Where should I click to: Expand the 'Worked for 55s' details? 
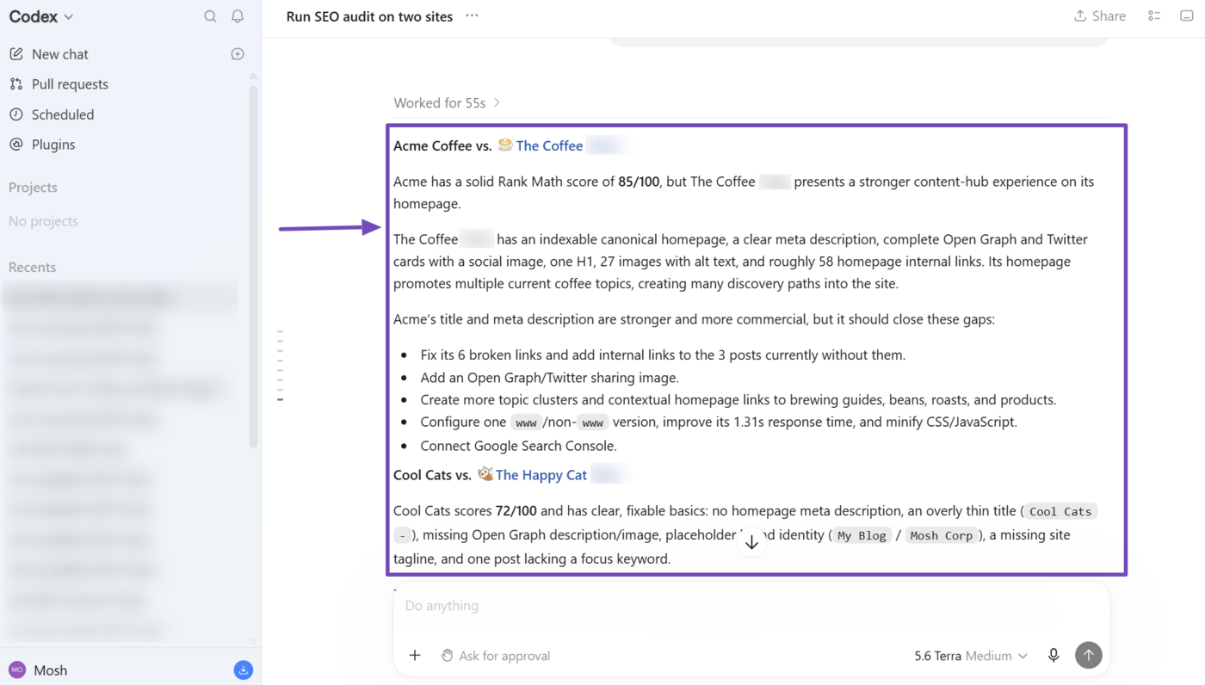(x=447, y=102)
